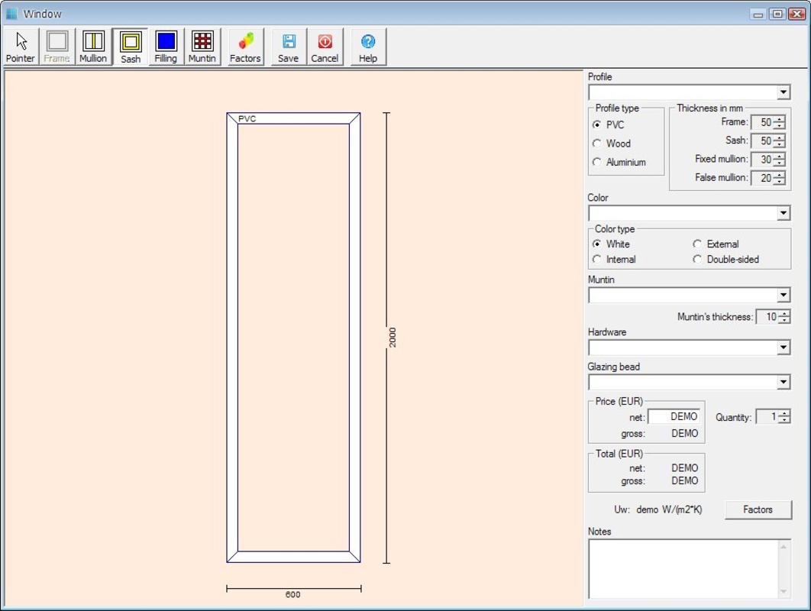Select External color type
Viewport: 811px width, 611px height.
click(x=697, y=244)
